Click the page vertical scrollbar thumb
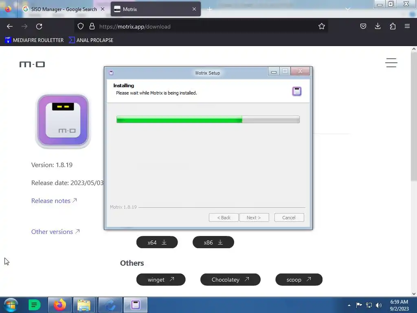The height and width of the screenshot is (313, 417). 414,116
